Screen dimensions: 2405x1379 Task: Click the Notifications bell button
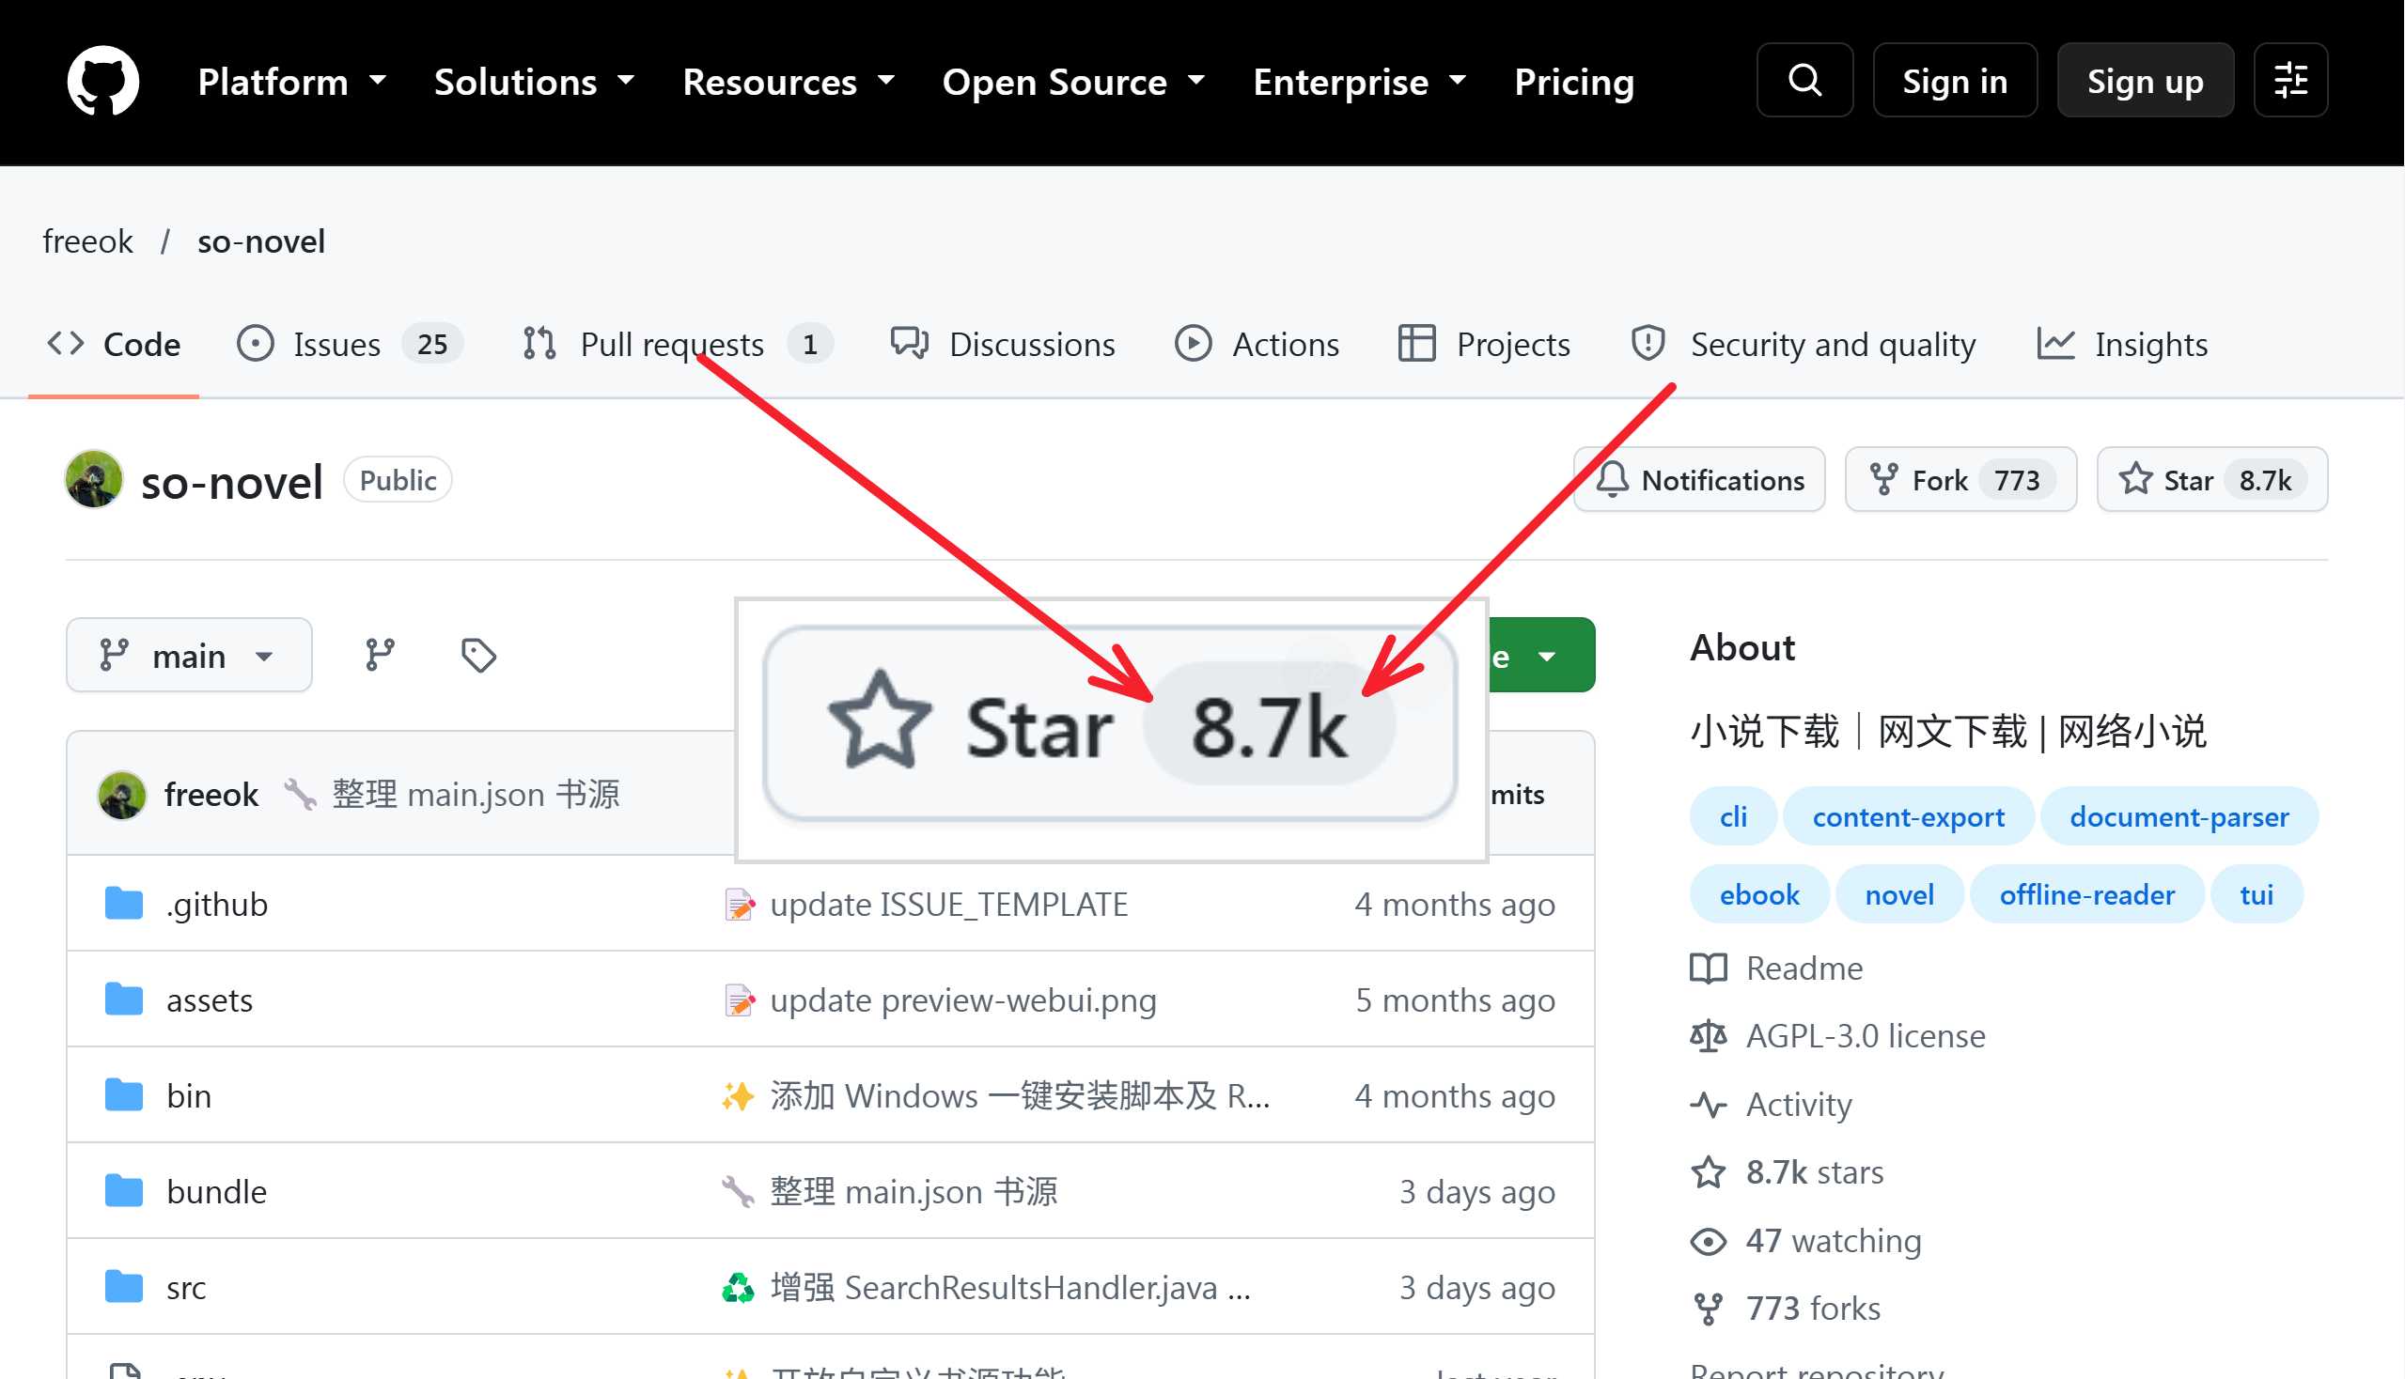coord(1699,479)
